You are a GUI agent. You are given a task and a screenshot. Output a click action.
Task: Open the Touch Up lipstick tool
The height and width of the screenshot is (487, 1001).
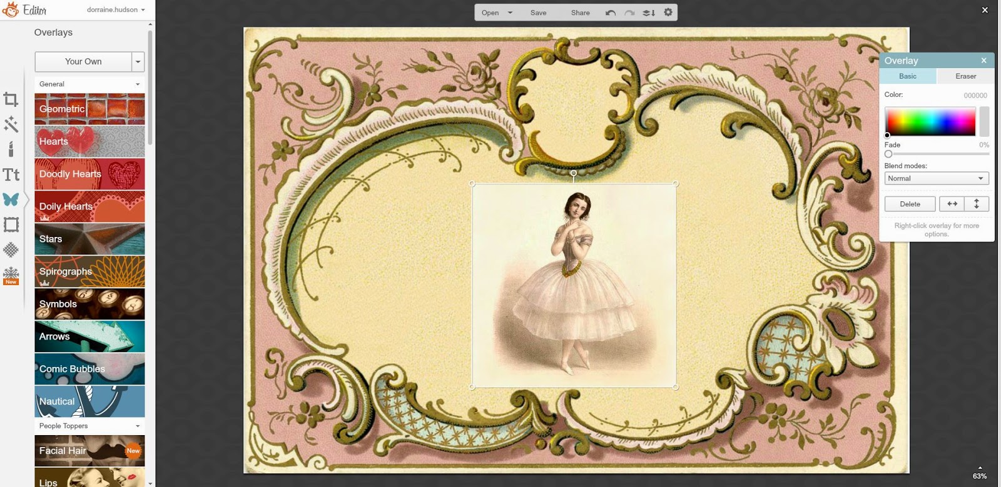11,149
